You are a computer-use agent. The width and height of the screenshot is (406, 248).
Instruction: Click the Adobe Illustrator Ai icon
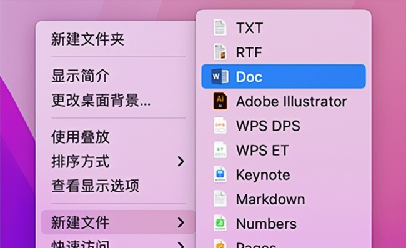point(220,101)
